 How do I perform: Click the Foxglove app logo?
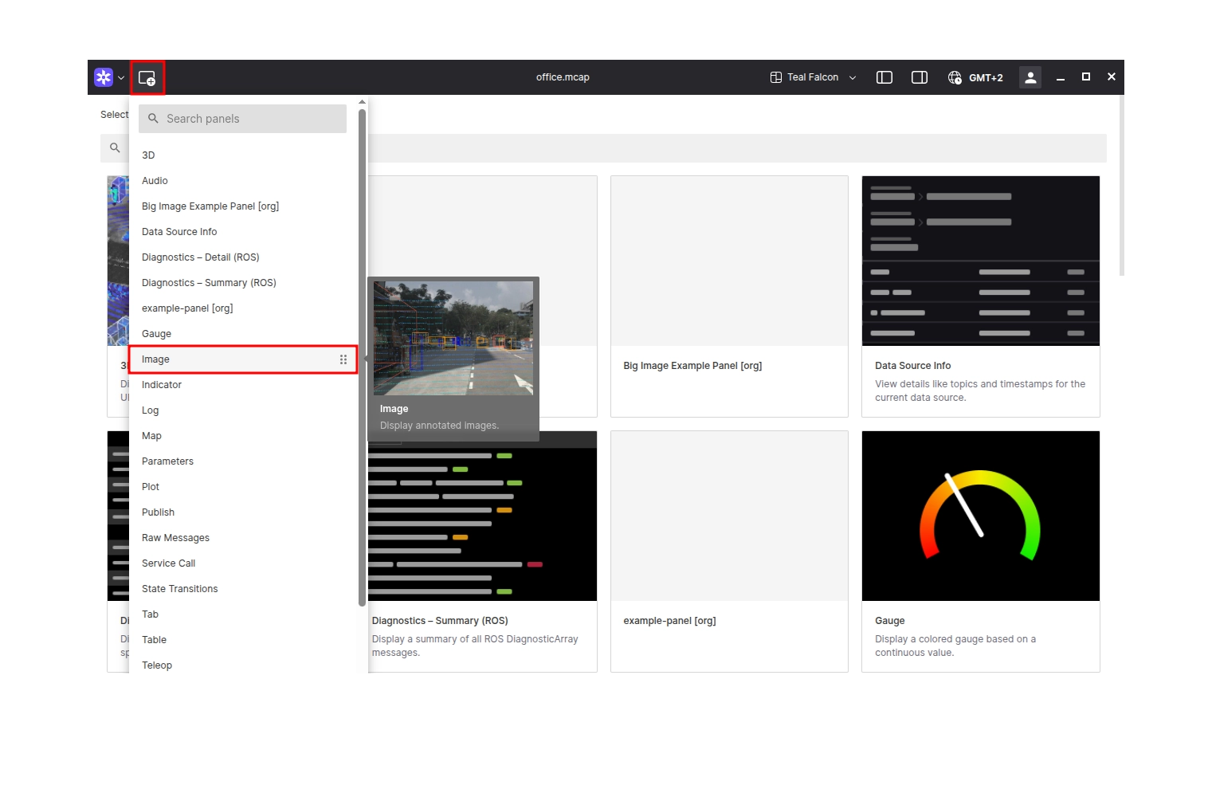pos(104,77)
